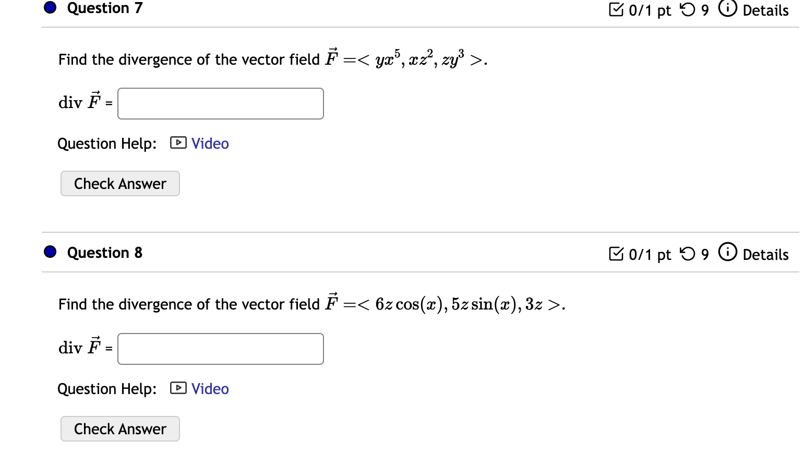
Task: Click the retry attempts icon on Question 7
Action: (688, 9)
